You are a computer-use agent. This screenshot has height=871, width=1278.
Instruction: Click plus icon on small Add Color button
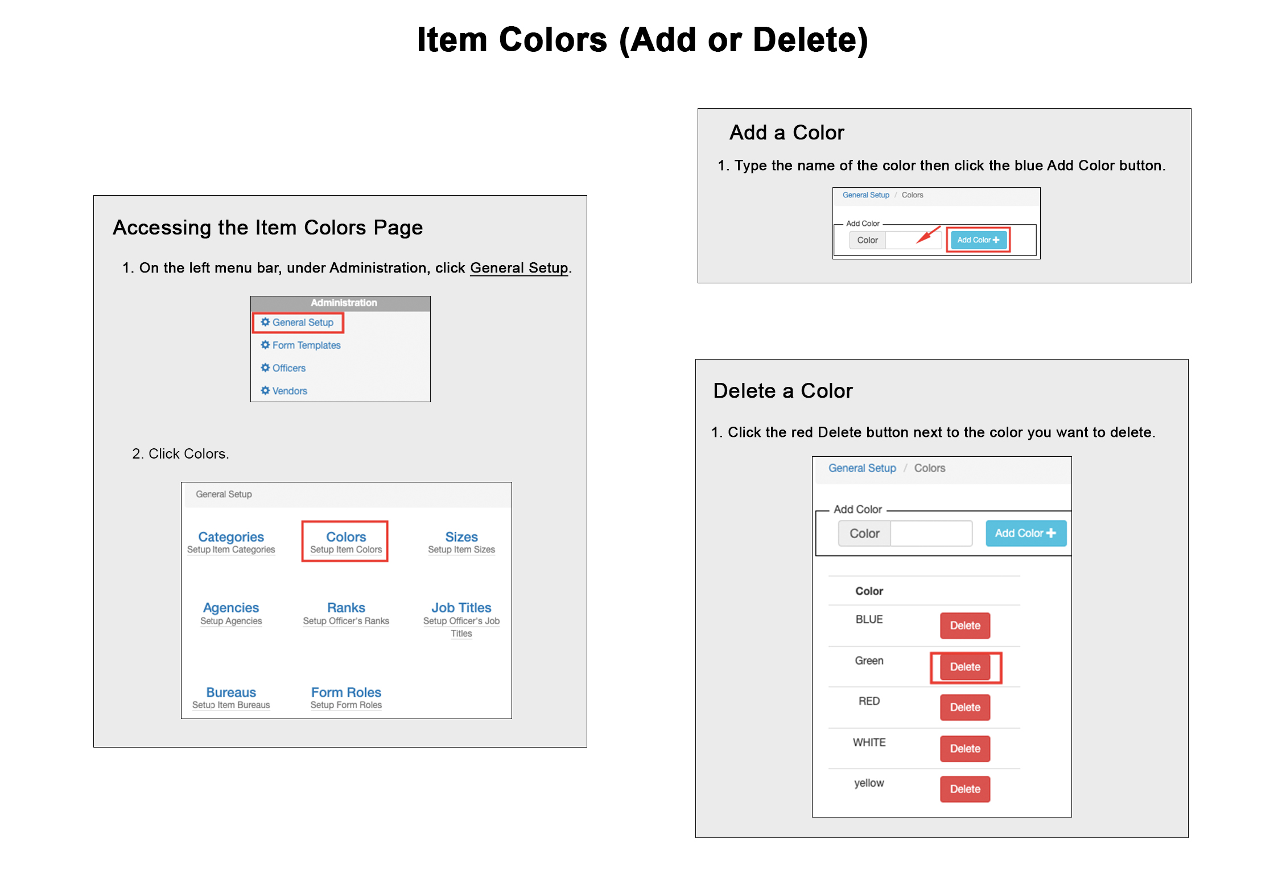click(x=996, y=240)
